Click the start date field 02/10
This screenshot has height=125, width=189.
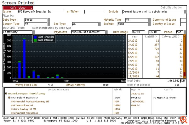[x=138, y=32]
